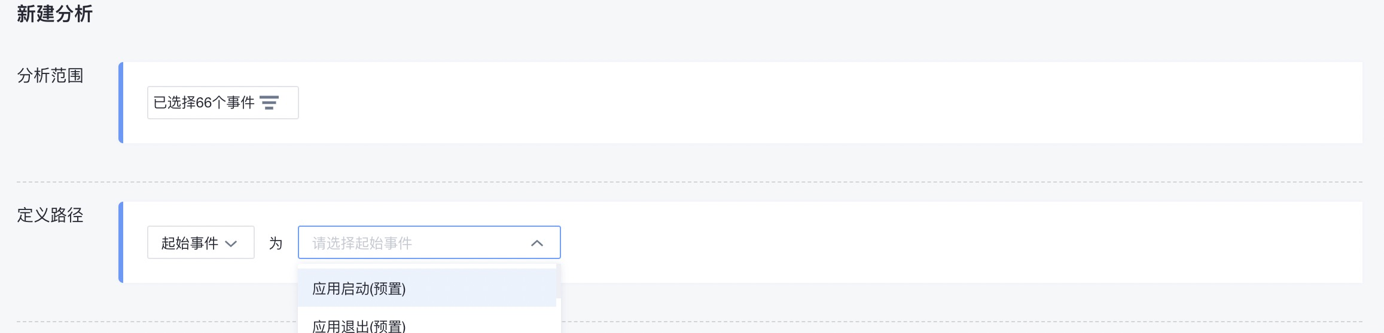Image resolution: width=1384 pixels, height=333 pixels.
Task: Click empty area inside 定义路径 white panel
Action: click(x=957, y=242)
